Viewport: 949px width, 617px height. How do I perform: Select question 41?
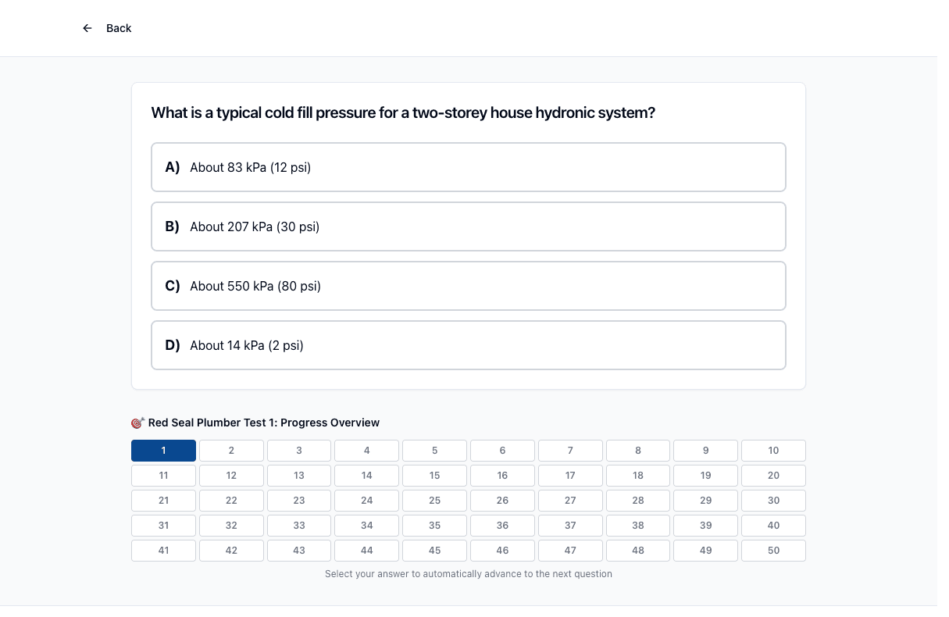[x=163, y=551]
